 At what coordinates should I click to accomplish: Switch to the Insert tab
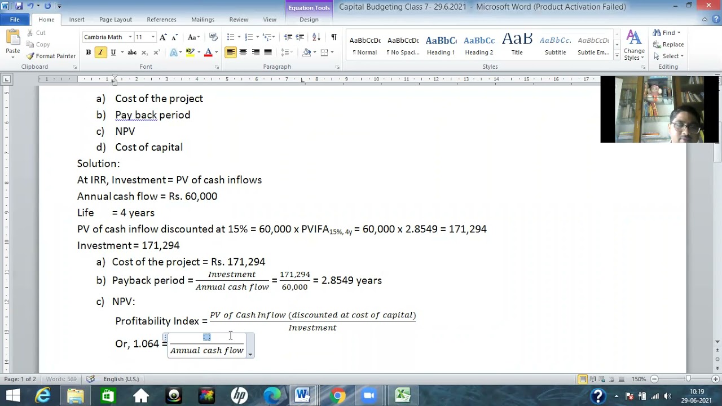(x=77, y=19)
